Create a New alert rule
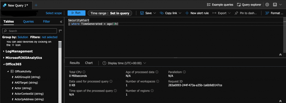 point(197,13)
